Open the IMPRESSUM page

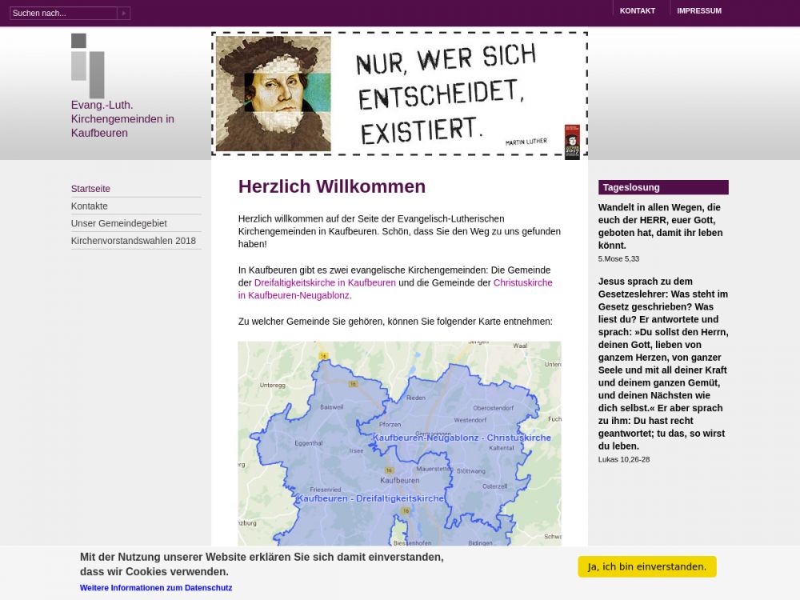(x=698, y=10)
